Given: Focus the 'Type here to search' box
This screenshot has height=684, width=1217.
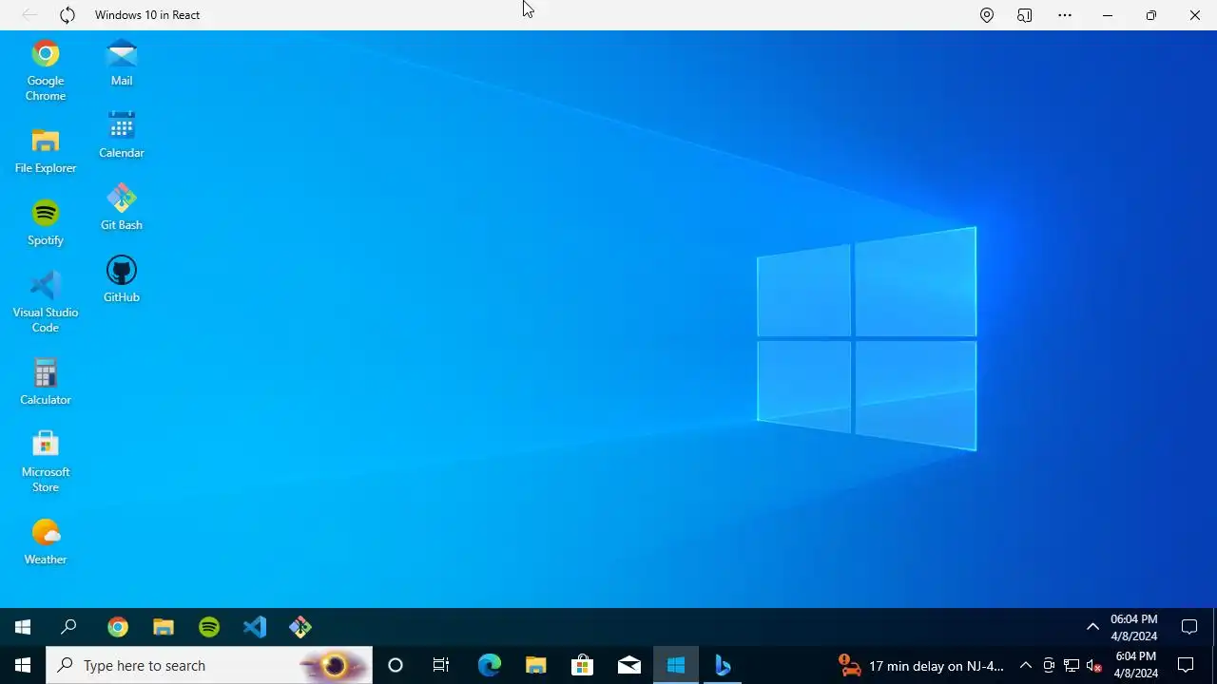Looking at the screenshot, I should (209, 665).
